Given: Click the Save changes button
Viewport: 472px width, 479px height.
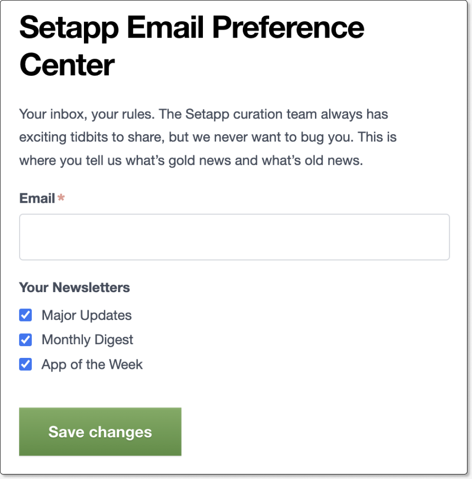Looking at the screenshot, I should (x=100, y=431).
